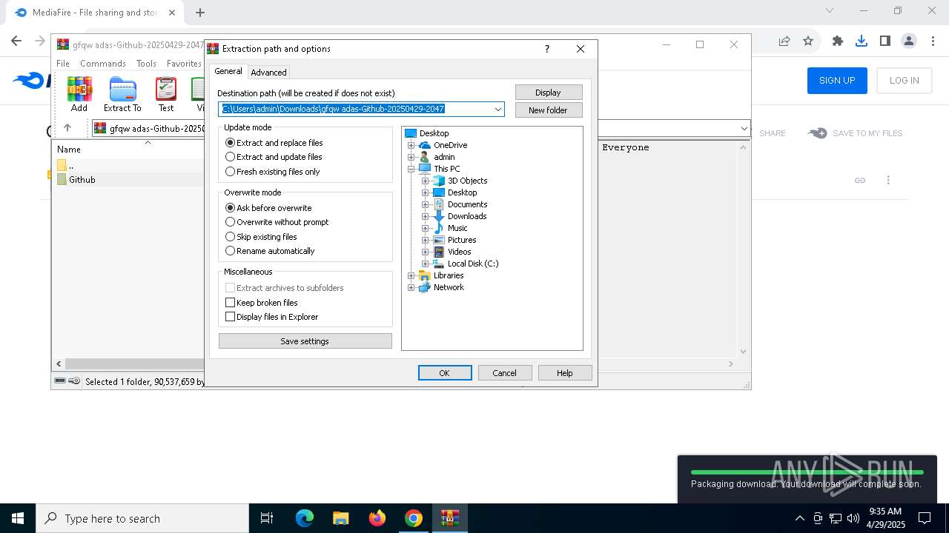Open Chrome extensions puzzle icon
This screenshot has height=533, width=949.
pyautogui.click(x=838, y=41)
